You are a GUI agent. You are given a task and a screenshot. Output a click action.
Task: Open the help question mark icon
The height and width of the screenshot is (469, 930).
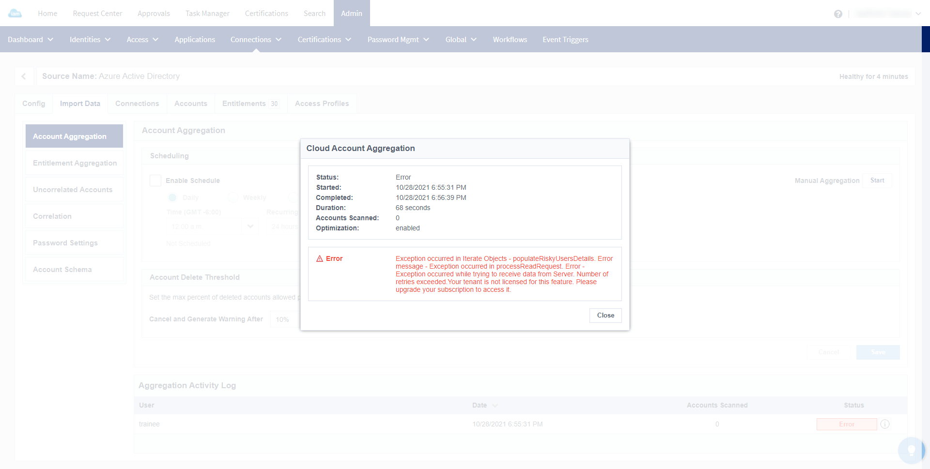(838, 14)
